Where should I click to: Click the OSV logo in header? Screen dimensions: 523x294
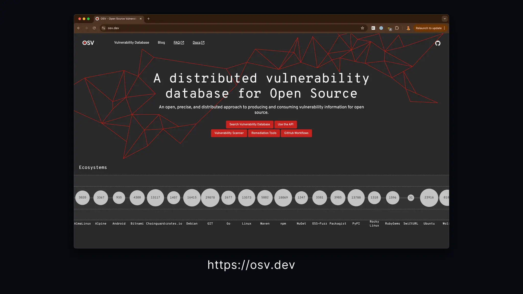[88, 43]
